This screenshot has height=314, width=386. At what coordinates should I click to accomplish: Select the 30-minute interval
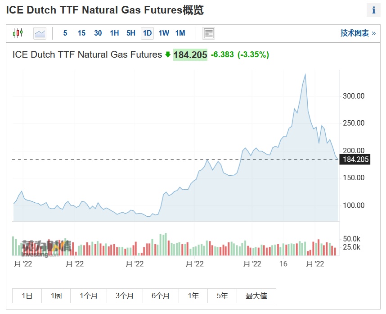[98, 33]
